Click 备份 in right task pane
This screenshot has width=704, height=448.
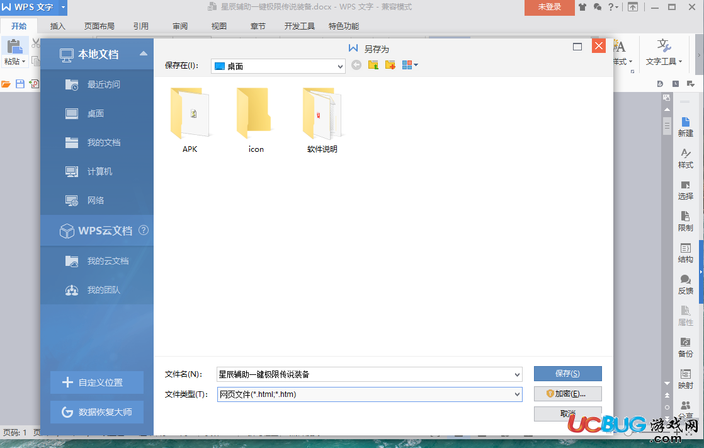(685, 347)
